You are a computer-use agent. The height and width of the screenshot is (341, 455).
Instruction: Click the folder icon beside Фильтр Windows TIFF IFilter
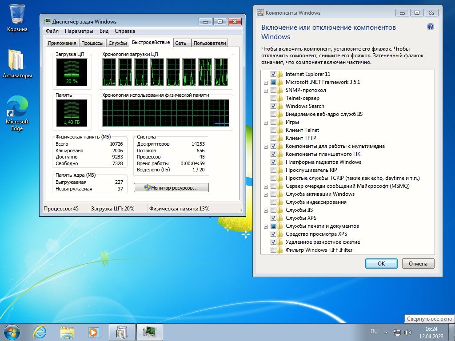[x=280, y=250]
